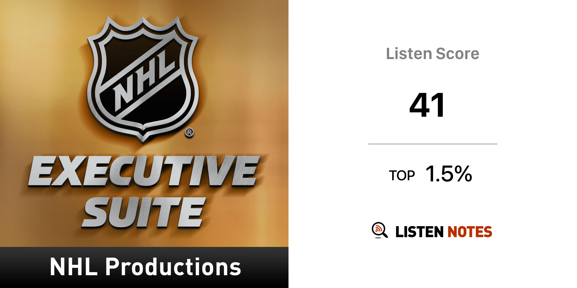Click the word Listen in the gray heading
Screen dimensions: 577x288
point(409,54)
